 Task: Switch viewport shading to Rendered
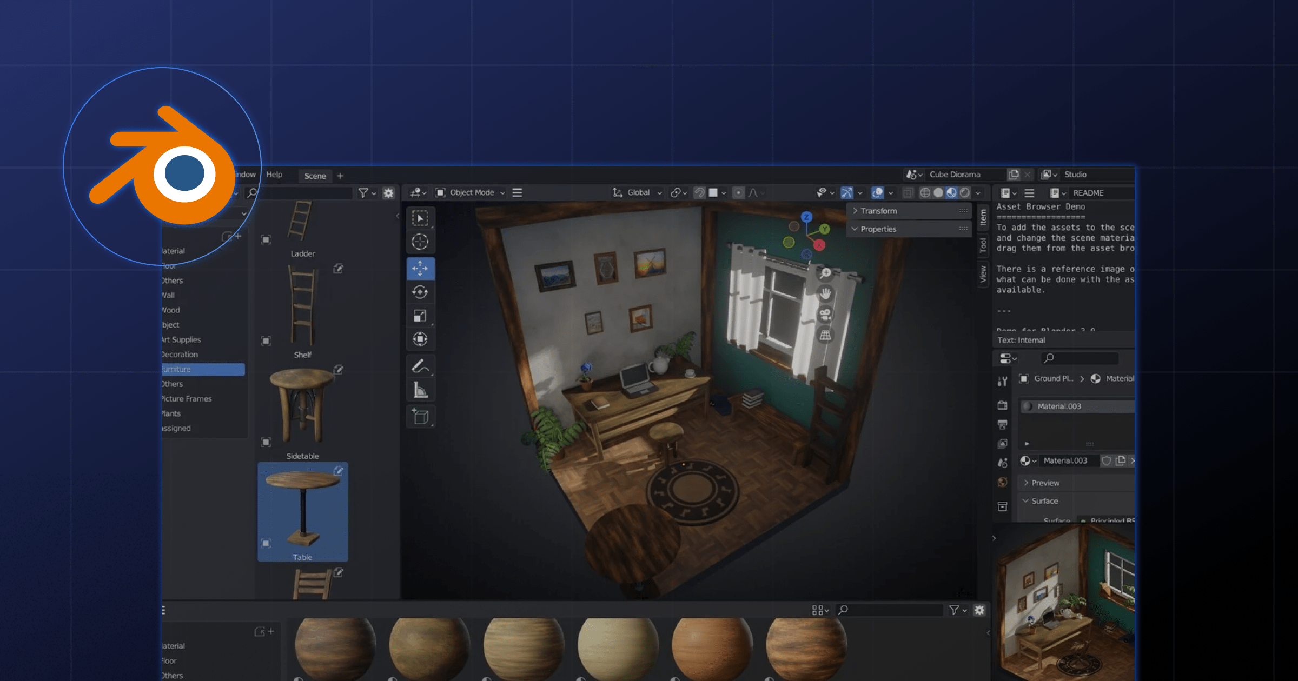tap(964, 193)
